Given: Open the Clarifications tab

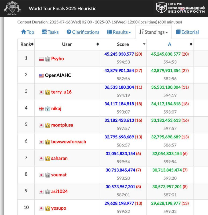Looking at the screenshot, I should (x=83, y=32).
